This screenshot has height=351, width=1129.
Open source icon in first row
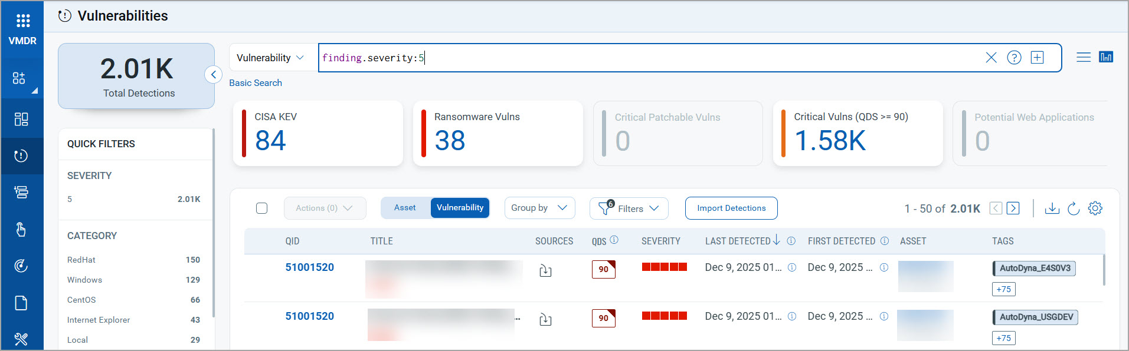point(545,271)
